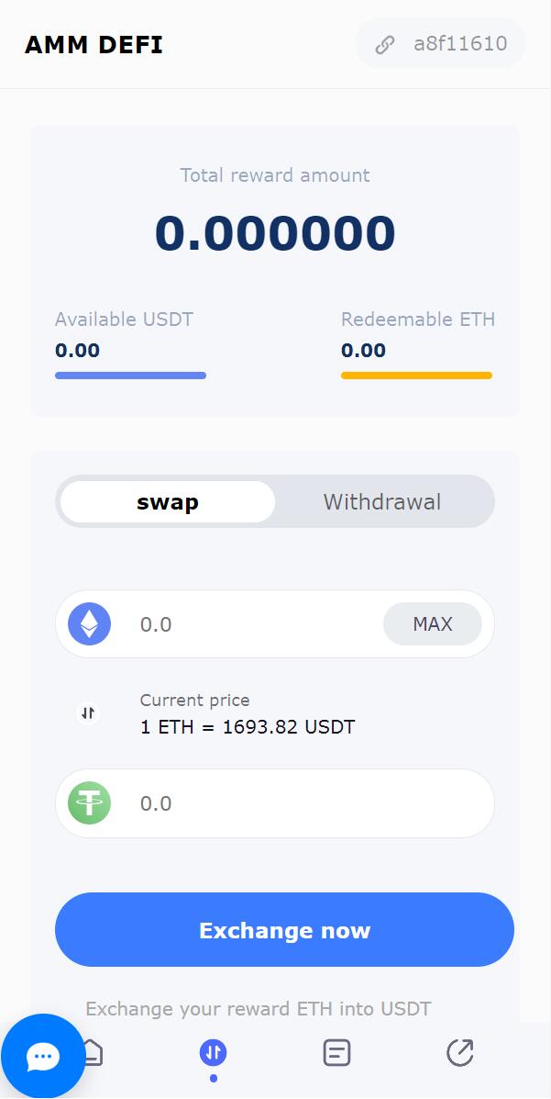Screen dimensions: 551x1099
Task: Click the AMM DEFI logo title
Action: pyautogui.click(x=94, y=44)
